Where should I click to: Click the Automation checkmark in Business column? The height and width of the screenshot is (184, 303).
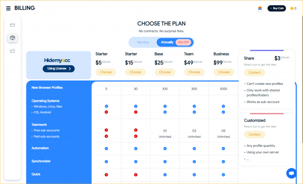pyautogui.click(x=223, y=148)
